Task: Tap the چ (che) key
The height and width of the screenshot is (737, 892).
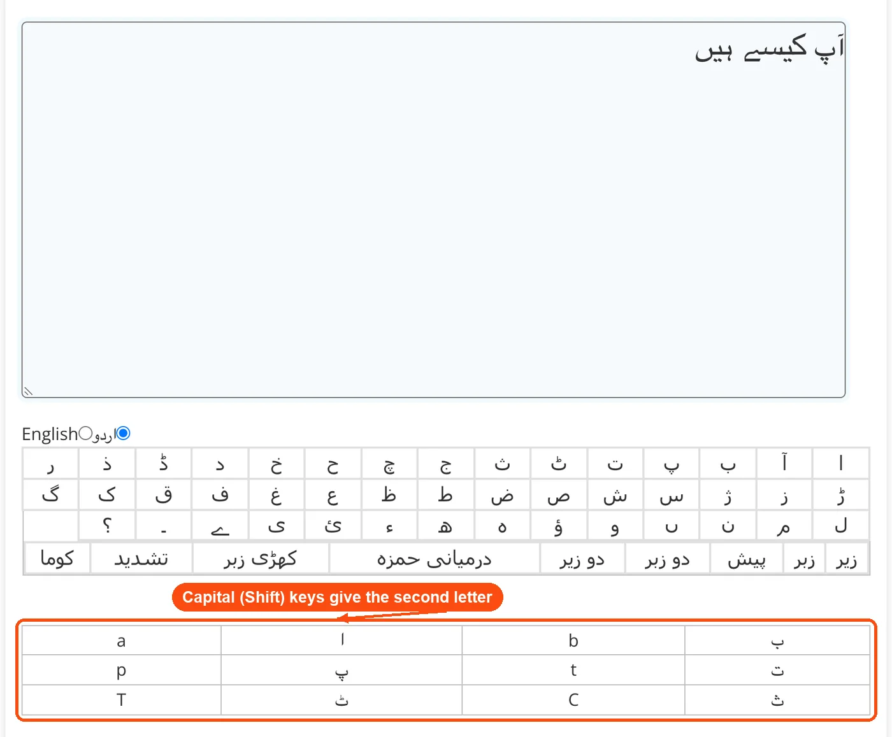Action: click(389, 464)
